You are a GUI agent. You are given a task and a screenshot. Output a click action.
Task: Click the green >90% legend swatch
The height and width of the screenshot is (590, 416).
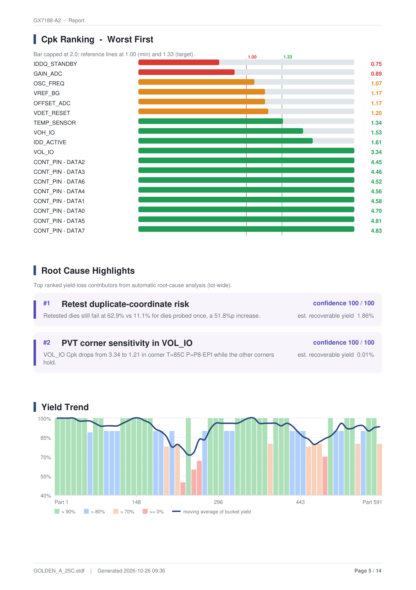click(x=57, y=511)
